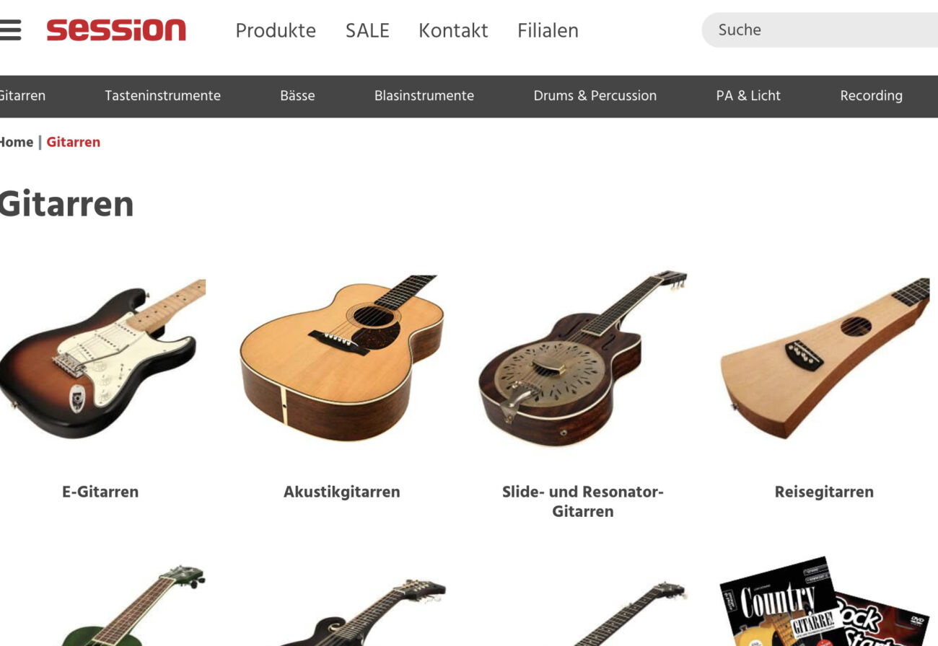The image size is (938, 646).
Task: Open the hamburger menu icon
Action: tap(9, 30)
